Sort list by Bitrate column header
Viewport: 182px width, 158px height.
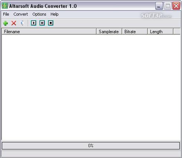pos(135,32)
